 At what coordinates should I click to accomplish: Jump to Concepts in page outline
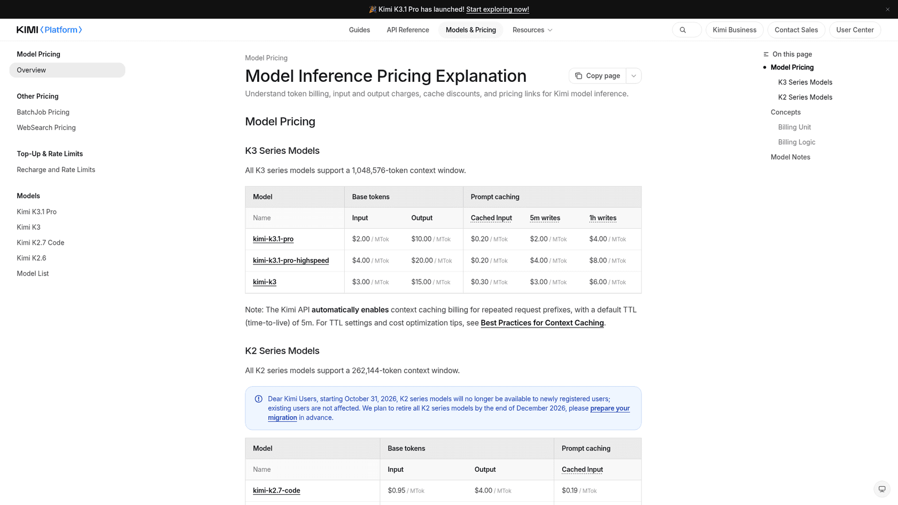786,112
